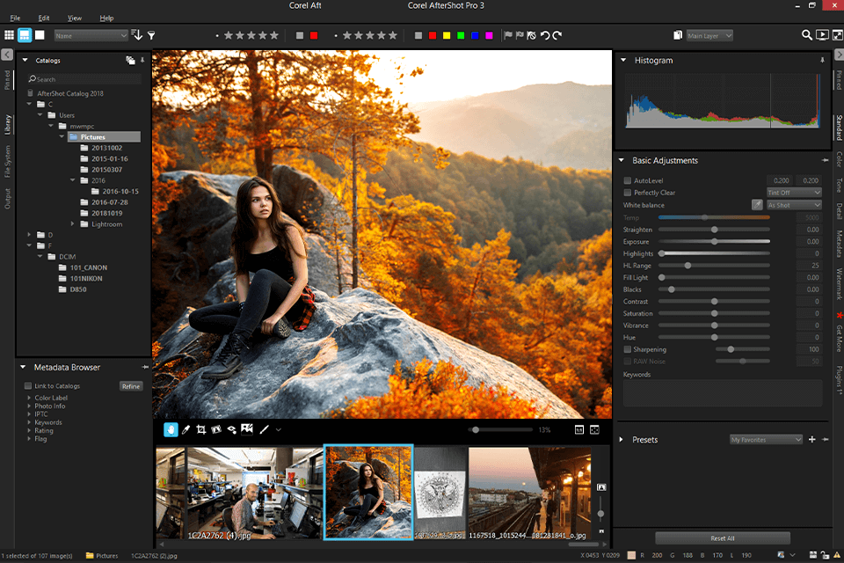Collapse the left panel arrow

[7, 55]
